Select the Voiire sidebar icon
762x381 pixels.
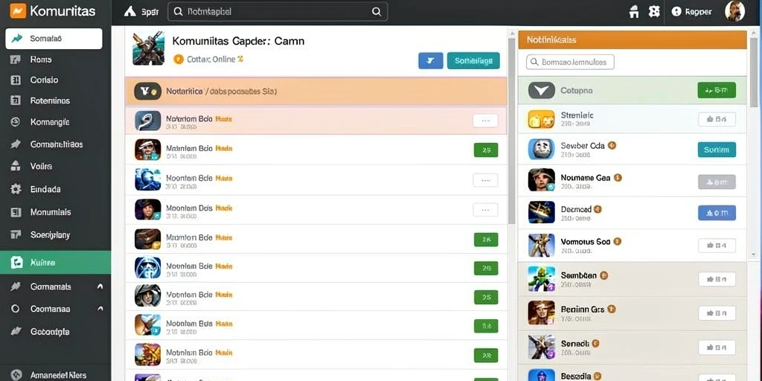tap(16, 166)
